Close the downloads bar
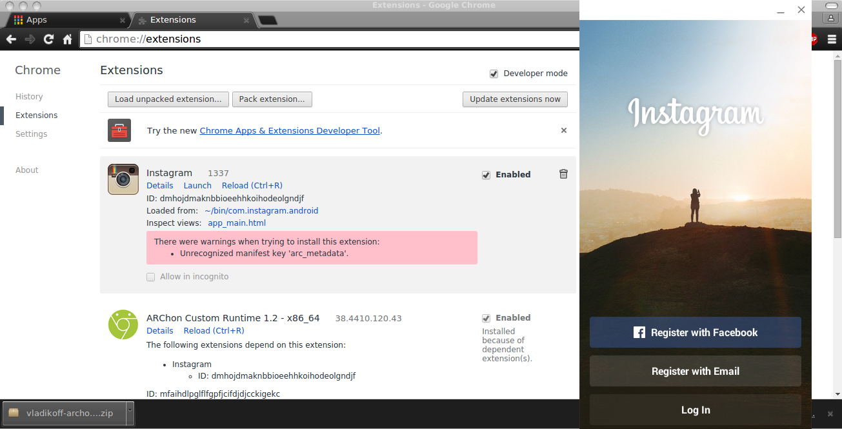Viewport: 842px width, 429px height. pos(831,413)
